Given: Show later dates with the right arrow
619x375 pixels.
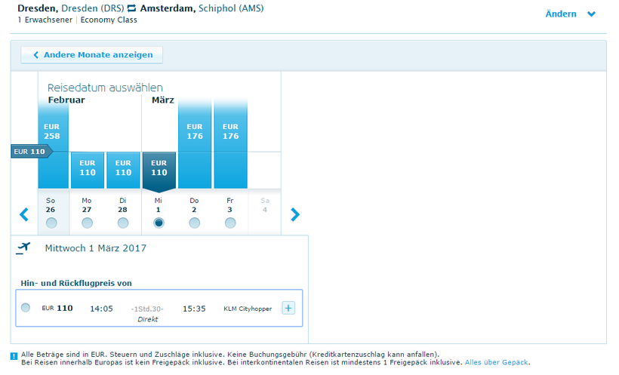Looking at the screenshot, I should coord(295,214).
